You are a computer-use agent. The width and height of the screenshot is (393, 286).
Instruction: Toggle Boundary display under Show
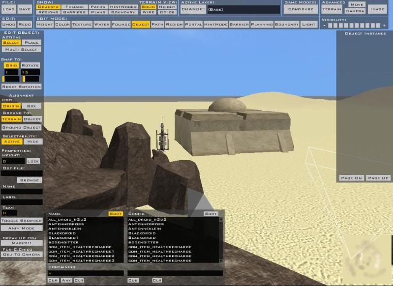point(123,12)
